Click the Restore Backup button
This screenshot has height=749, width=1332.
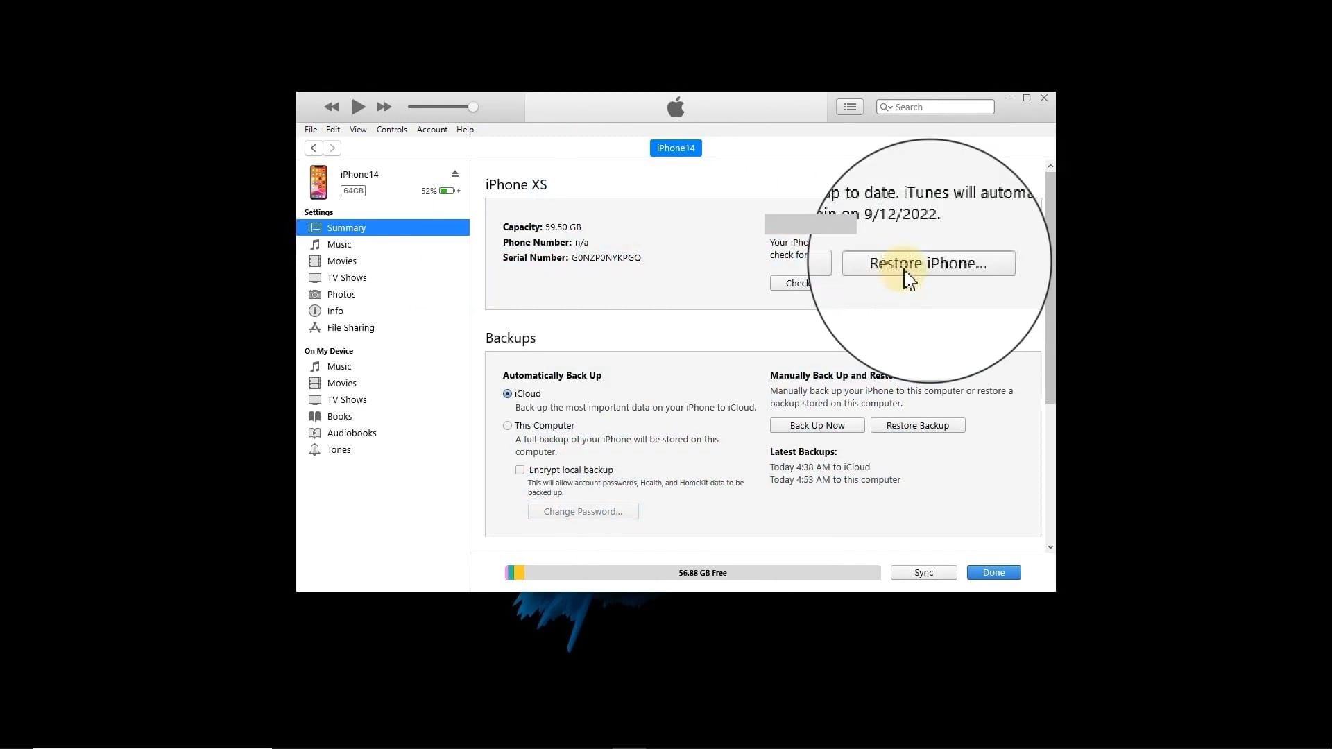[x=917, y=425]
